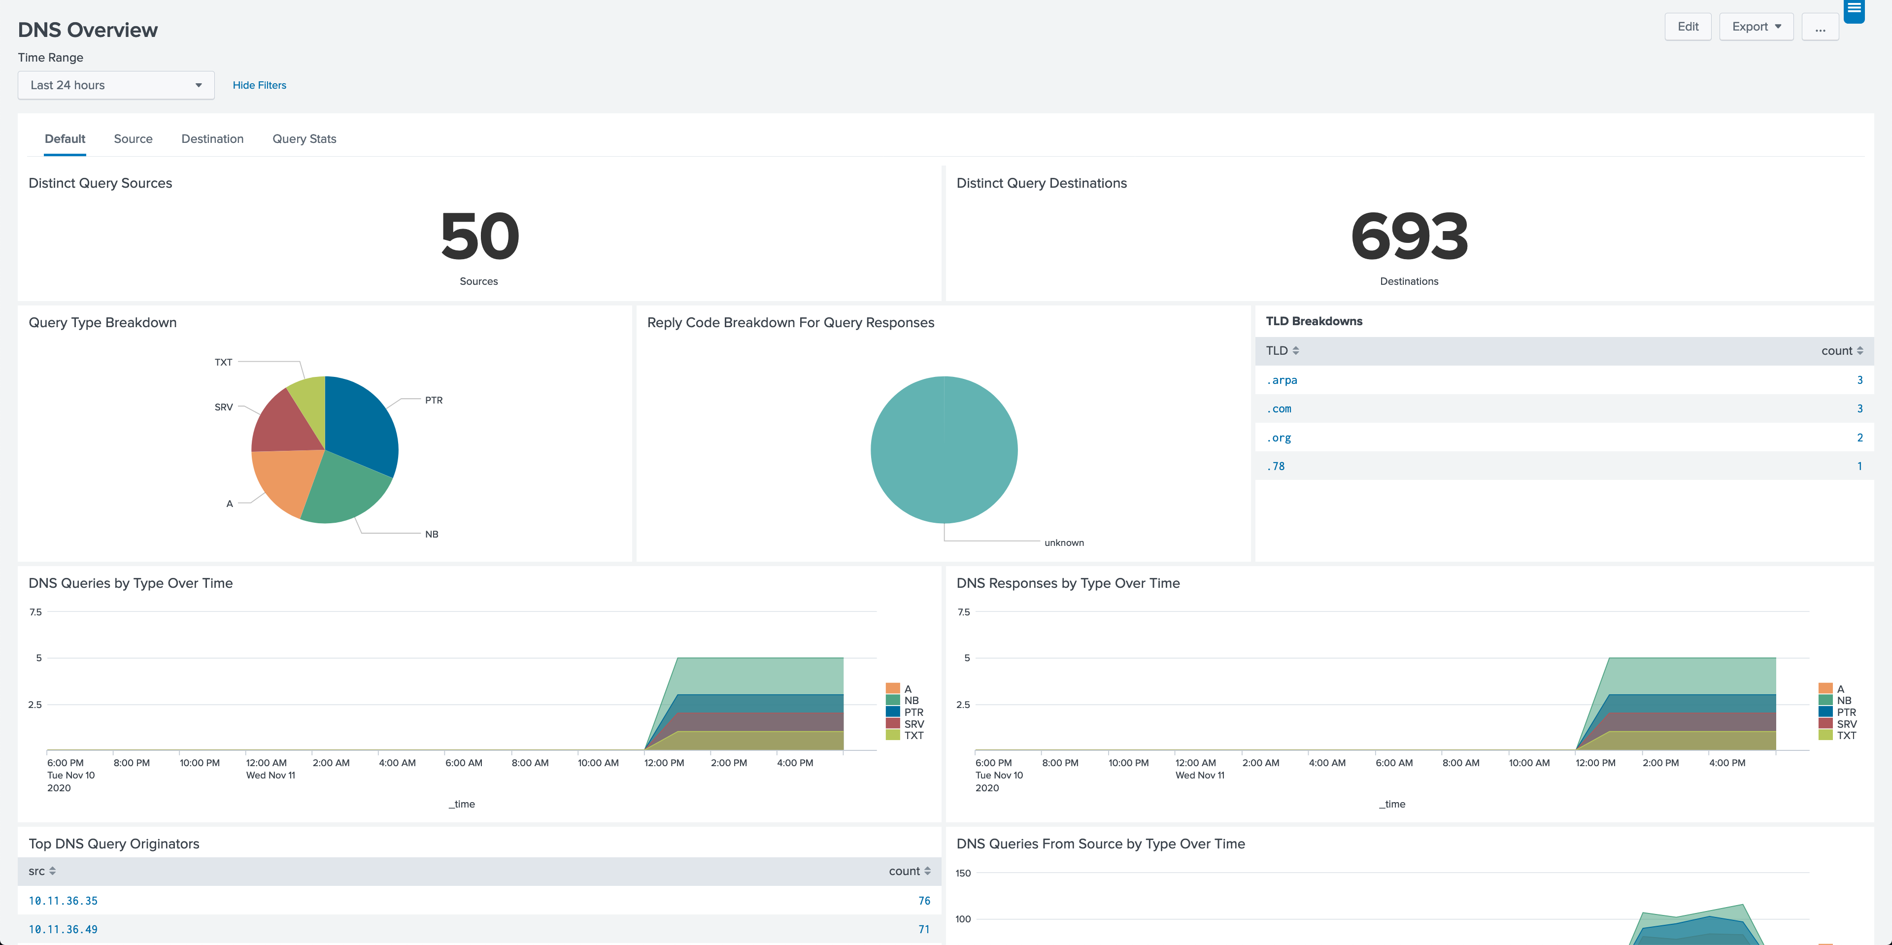Switch to the Source tab

(133, 139)
